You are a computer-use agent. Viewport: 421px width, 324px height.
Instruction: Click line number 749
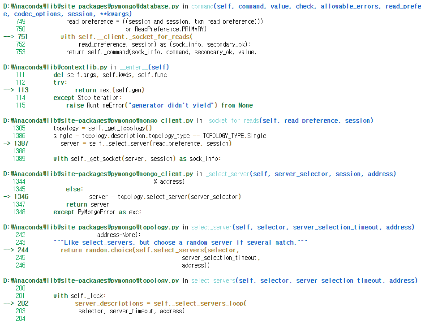click(x=21, y=22)
